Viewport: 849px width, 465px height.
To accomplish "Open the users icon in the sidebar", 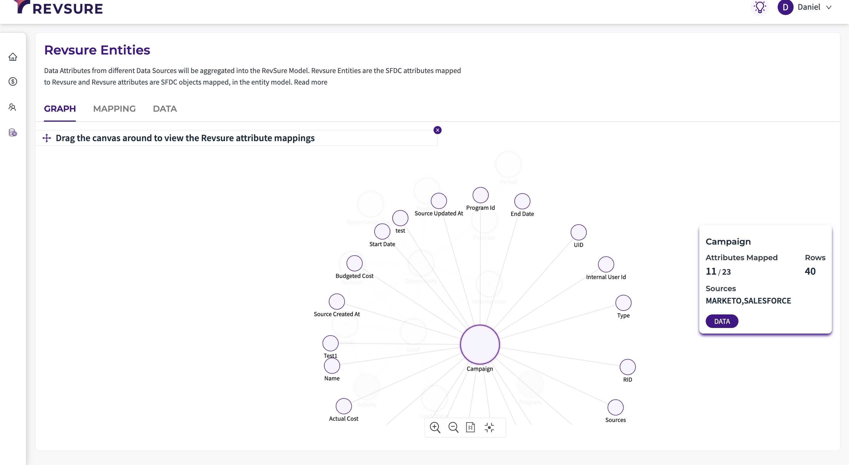I will click(x=13, y=107).
